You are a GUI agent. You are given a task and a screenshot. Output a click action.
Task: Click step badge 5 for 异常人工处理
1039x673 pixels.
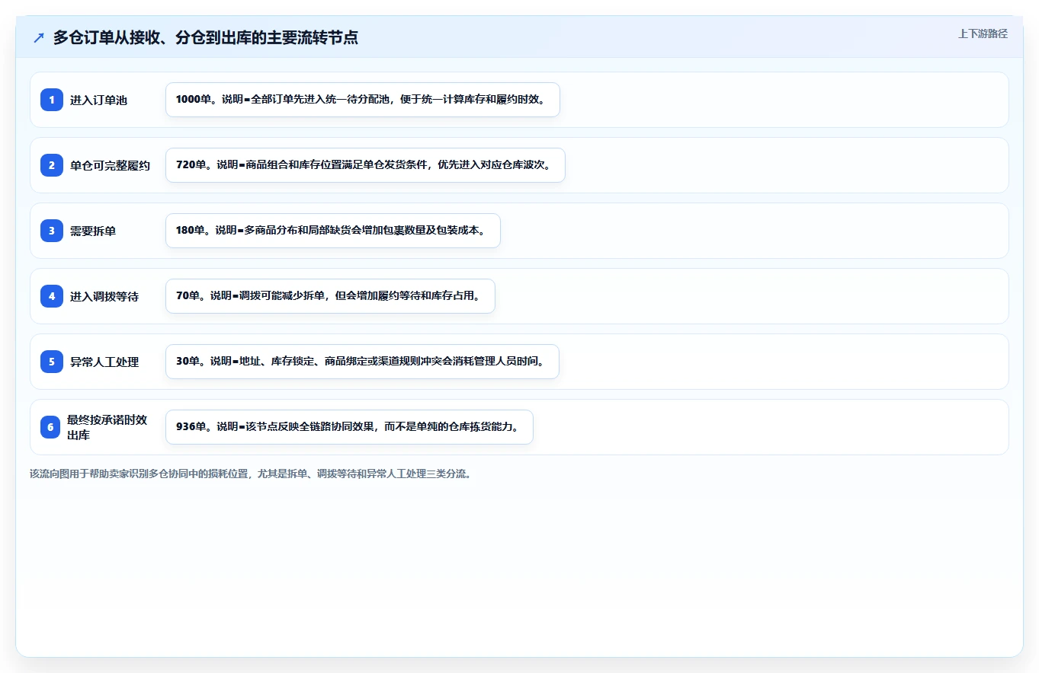tap(52, 362)
